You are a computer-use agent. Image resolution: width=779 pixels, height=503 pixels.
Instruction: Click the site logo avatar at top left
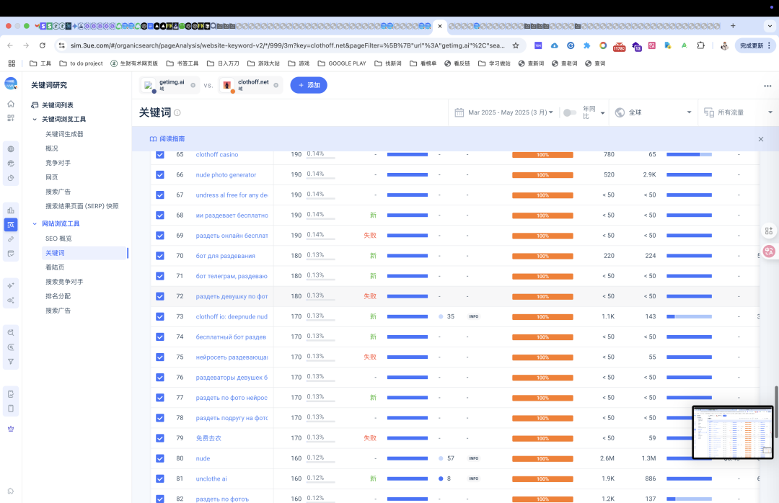[11, 84]
